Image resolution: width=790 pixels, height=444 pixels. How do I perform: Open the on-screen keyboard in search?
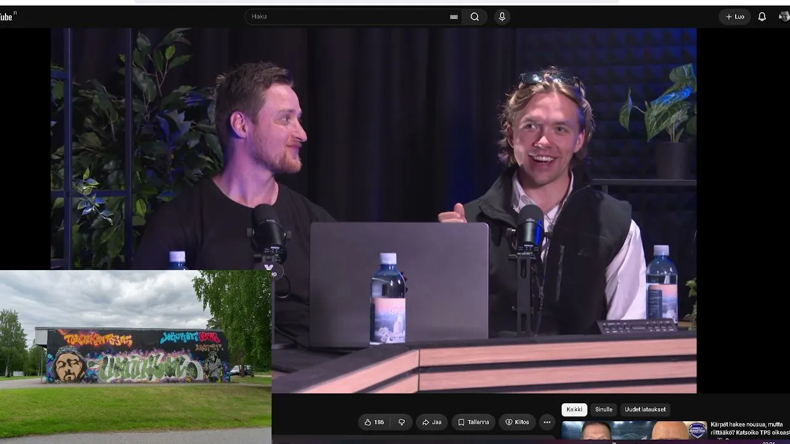(x=454, y=17)
